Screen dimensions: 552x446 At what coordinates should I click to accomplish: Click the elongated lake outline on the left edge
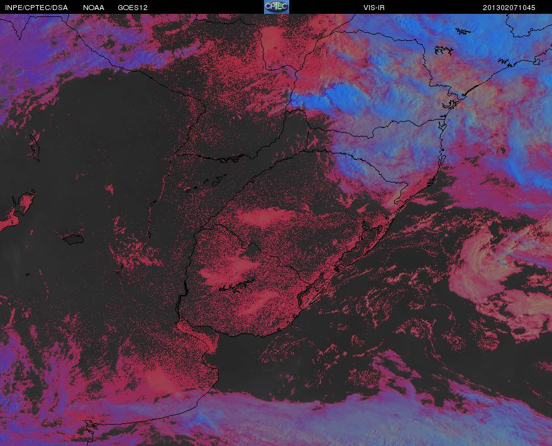click(35, 147)
